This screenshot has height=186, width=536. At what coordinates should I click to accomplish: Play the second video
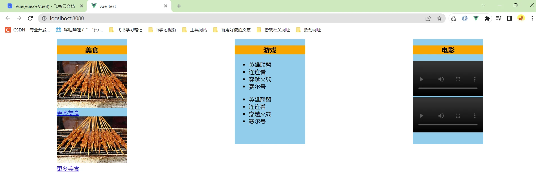[421, 116]
